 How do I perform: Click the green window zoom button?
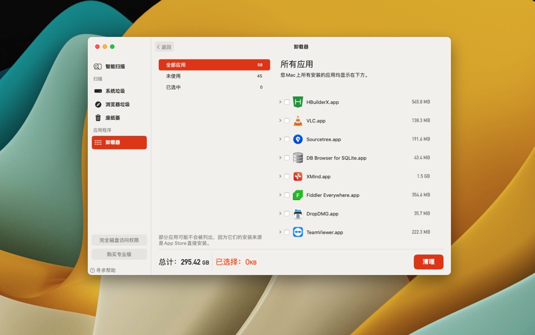[x=112, y=46]
